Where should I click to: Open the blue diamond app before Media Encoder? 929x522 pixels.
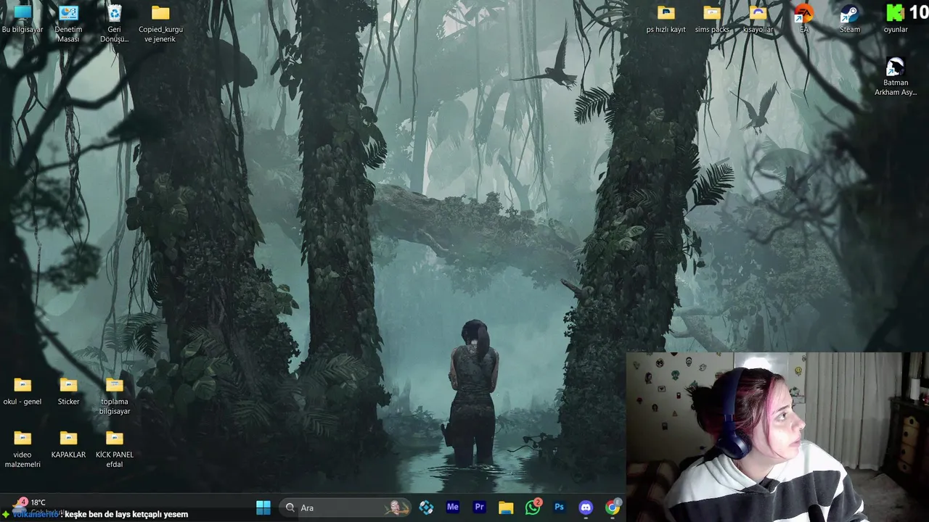(426, 507)
